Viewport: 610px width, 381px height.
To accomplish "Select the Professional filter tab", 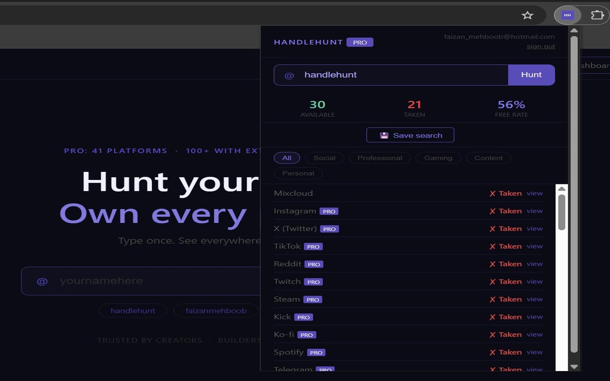I will coord(380,158).
